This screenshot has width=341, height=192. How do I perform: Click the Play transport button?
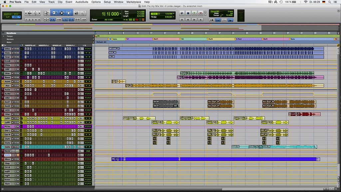tap(194, 13)
